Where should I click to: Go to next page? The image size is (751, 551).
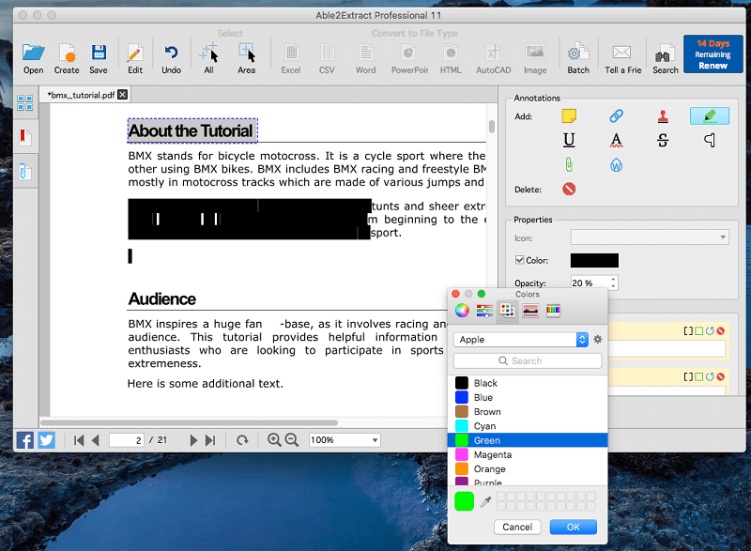[193, 440]
